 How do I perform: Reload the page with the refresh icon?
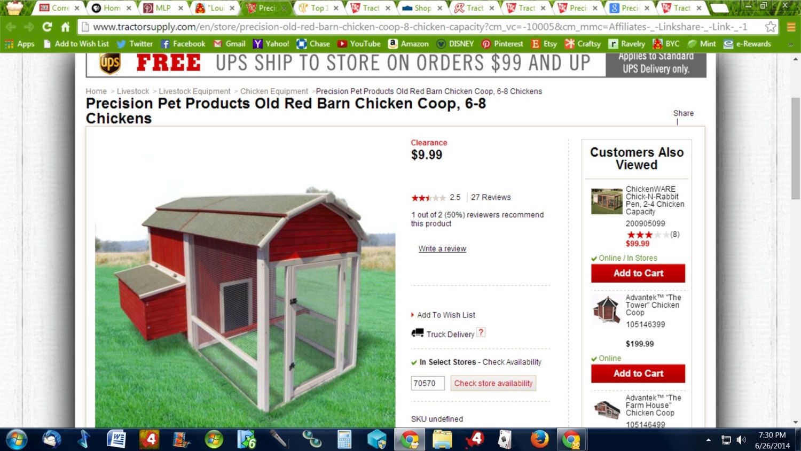click(47, 27)
